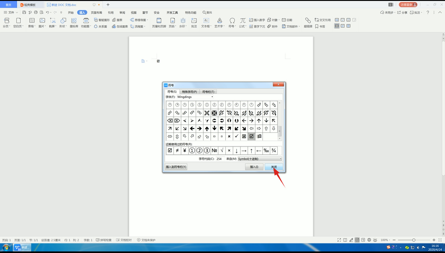Open the Shapes (形状) tool
The height and width of the screenshot is (253, 445).
[63, 23]
